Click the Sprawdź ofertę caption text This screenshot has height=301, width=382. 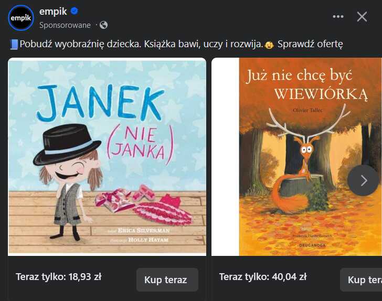coord(310,44)
